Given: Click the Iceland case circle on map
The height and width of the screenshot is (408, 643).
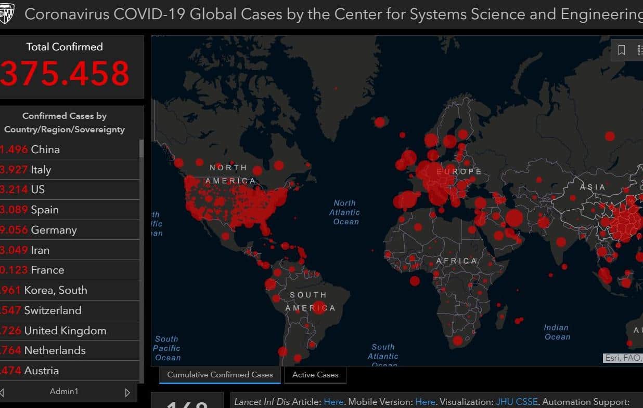Looking at the screenshot, I should click(x=380, y=123).
